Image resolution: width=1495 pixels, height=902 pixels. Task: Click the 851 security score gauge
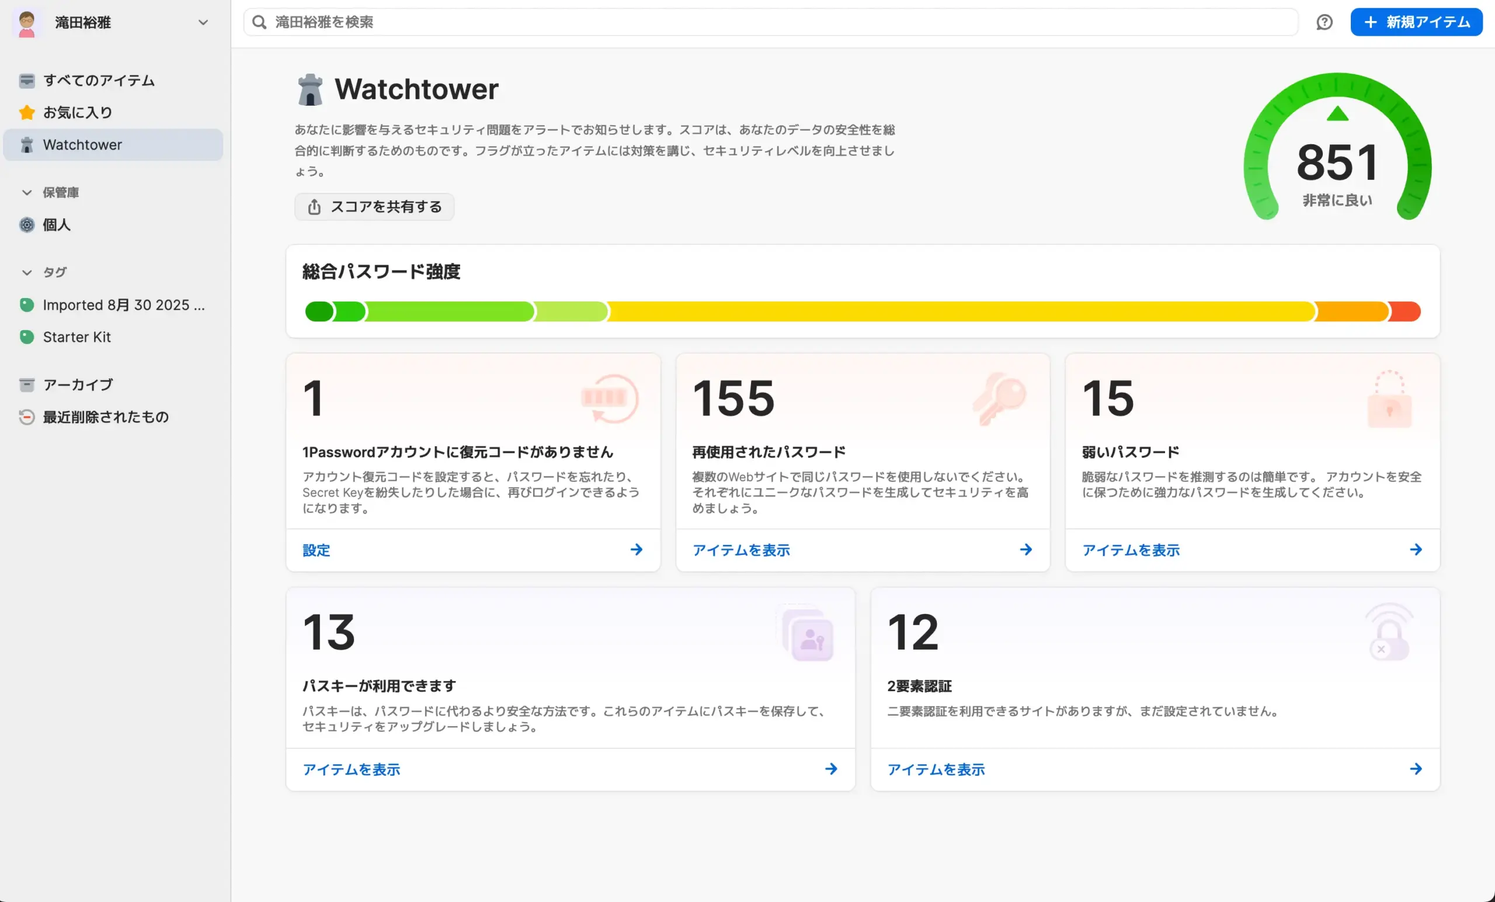pos(1337,147)
